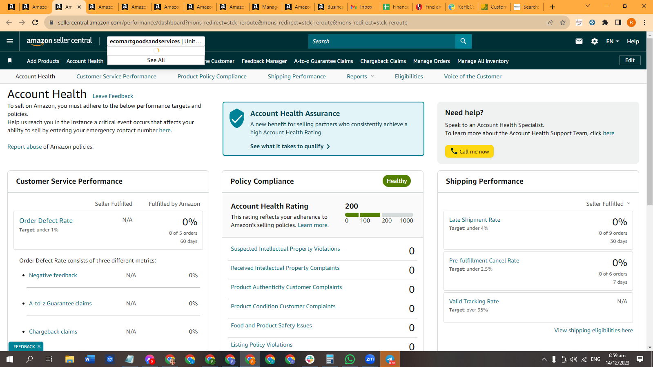Viewport: 653px width, 367px height.
Task: Open the Chrome three-dot menu
Action: 644,22
